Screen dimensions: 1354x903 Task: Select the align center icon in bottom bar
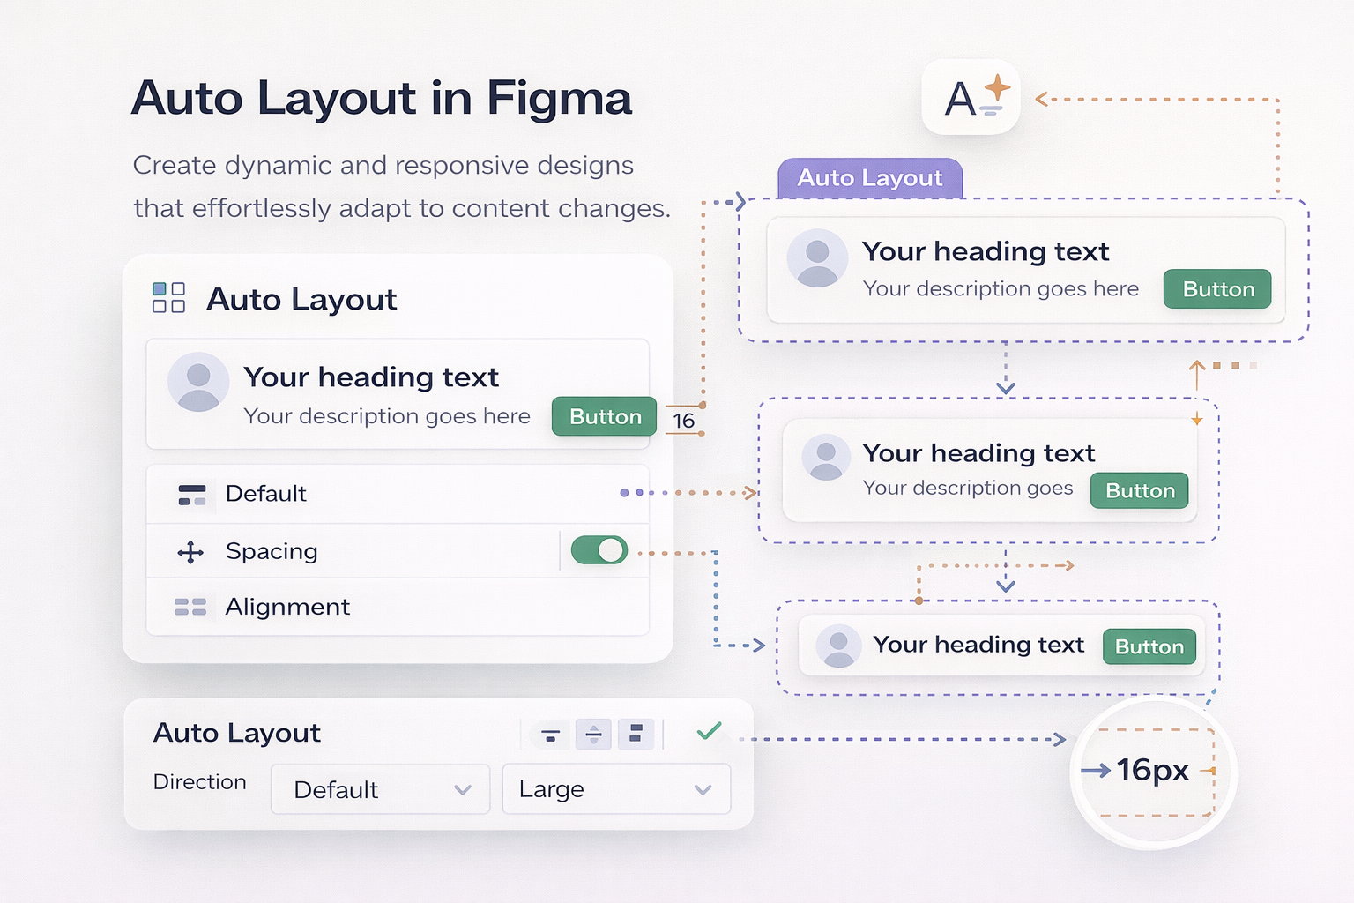click(x=593, y=734)
